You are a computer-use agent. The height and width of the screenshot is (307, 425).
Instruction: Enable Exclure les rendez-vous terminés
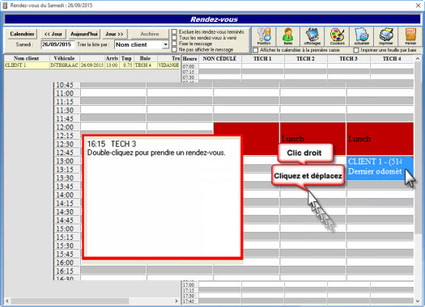click(174, 32)
